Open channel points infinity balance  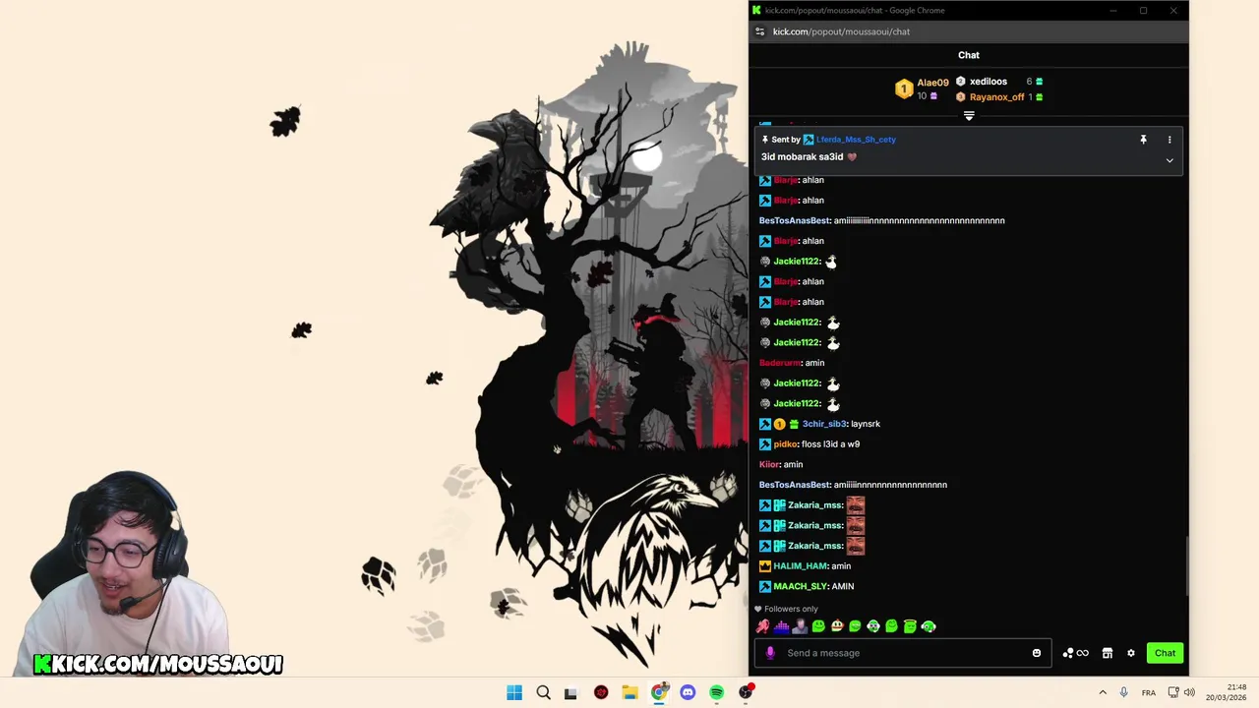tap(1075, 653)
